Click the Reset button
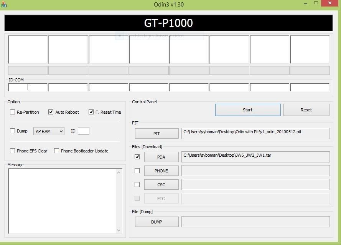The width and height of the screenshot is (341, 245). click(306, 110)
